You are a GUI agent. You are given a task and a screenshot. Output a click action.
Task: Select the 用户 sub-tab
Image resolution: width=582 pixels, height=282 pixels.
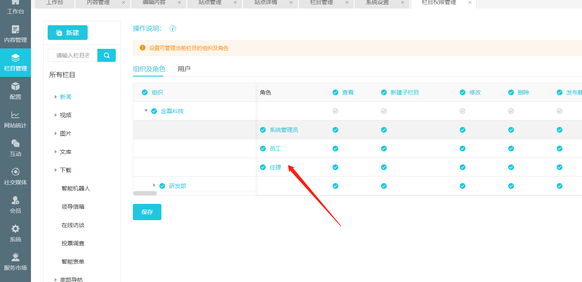[184, 69]
